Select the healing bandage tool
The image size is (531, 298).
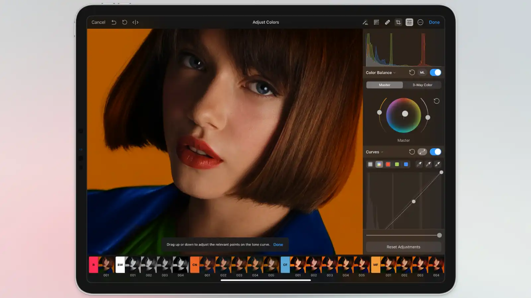(x=387, y=22)
